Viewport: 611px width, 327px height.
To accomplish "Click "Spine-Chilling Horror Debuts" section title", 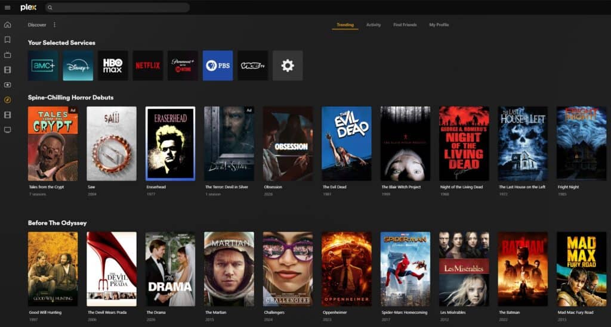I will pos(71,98).
